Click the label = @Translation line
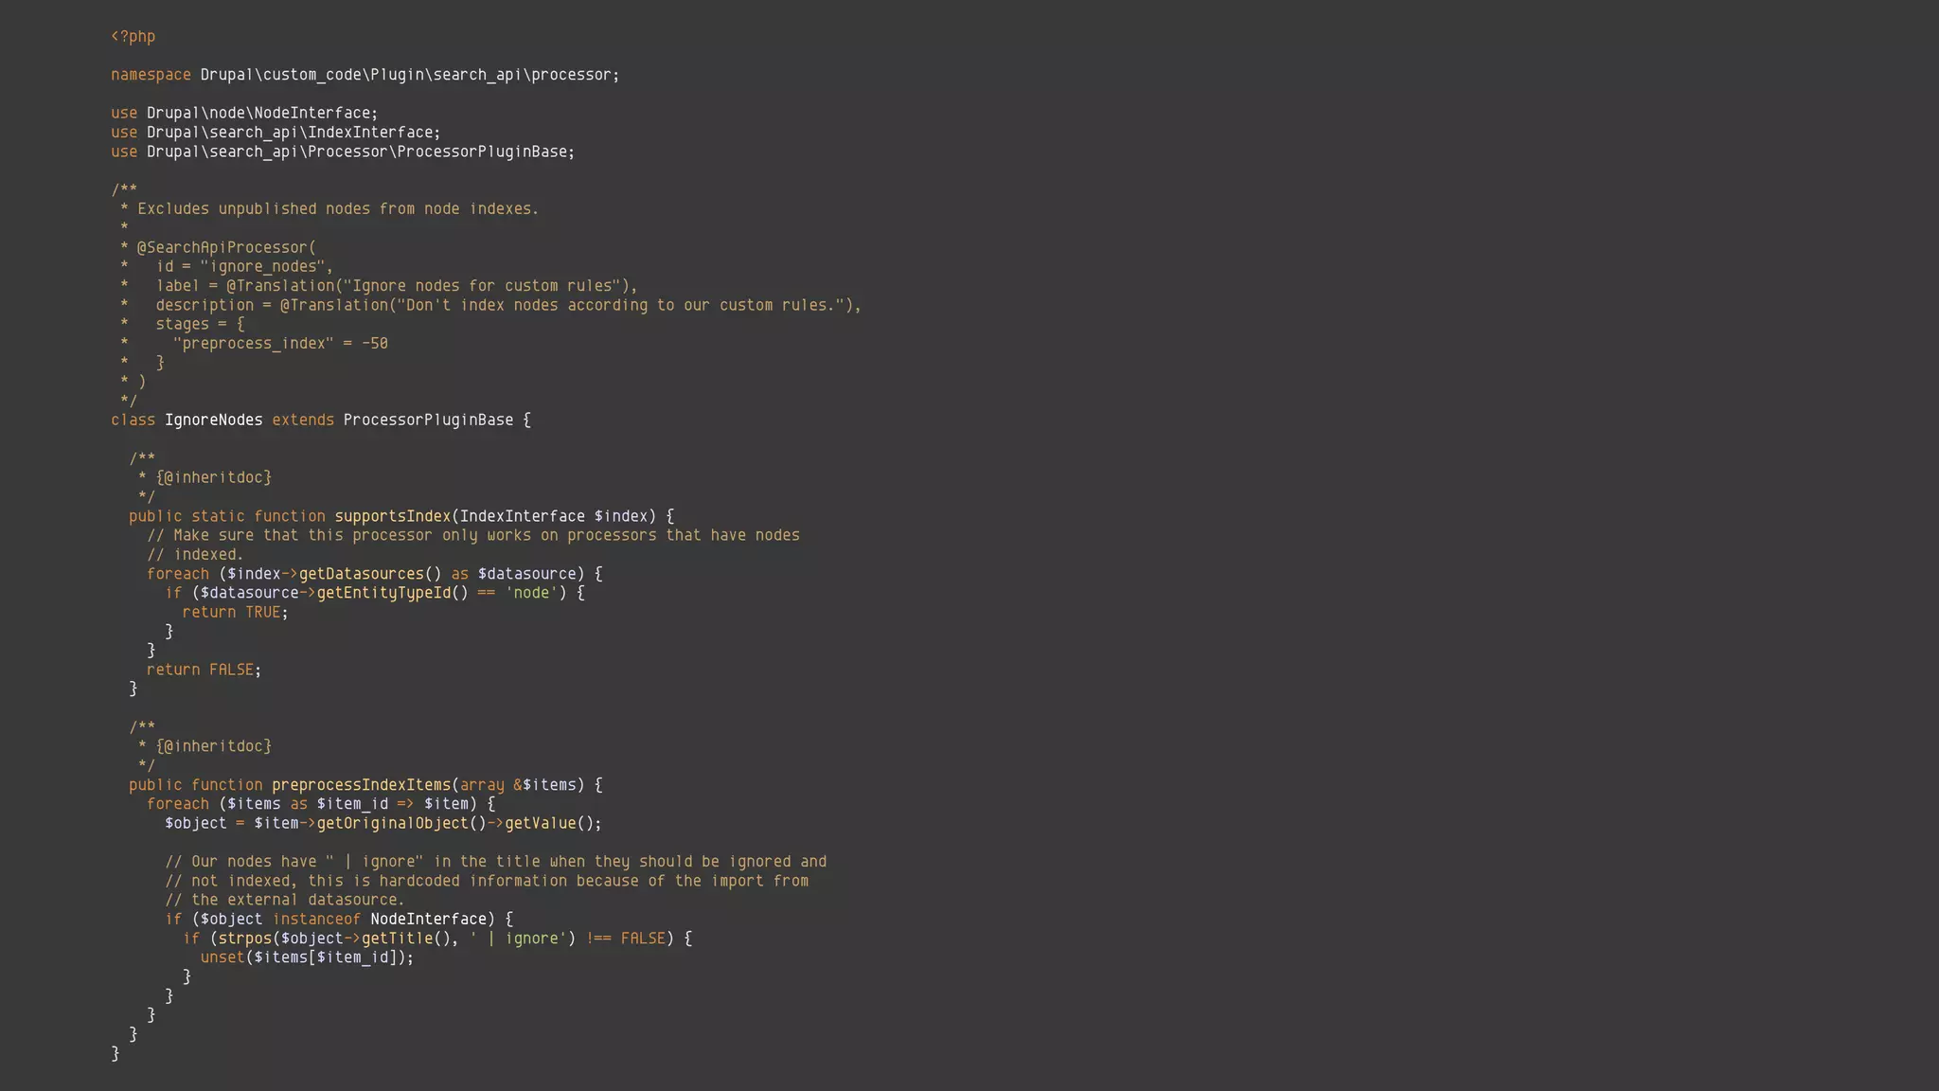1939x1091 pixels. pyautogui.click(x=397, y=286)
